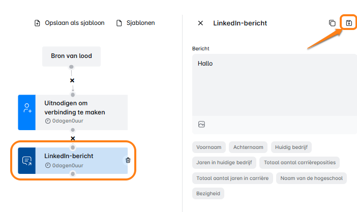Insert the Voornaam variable tag
This screenshot has width=357, height=212.
pyautogui.click(x=209, y=147)
